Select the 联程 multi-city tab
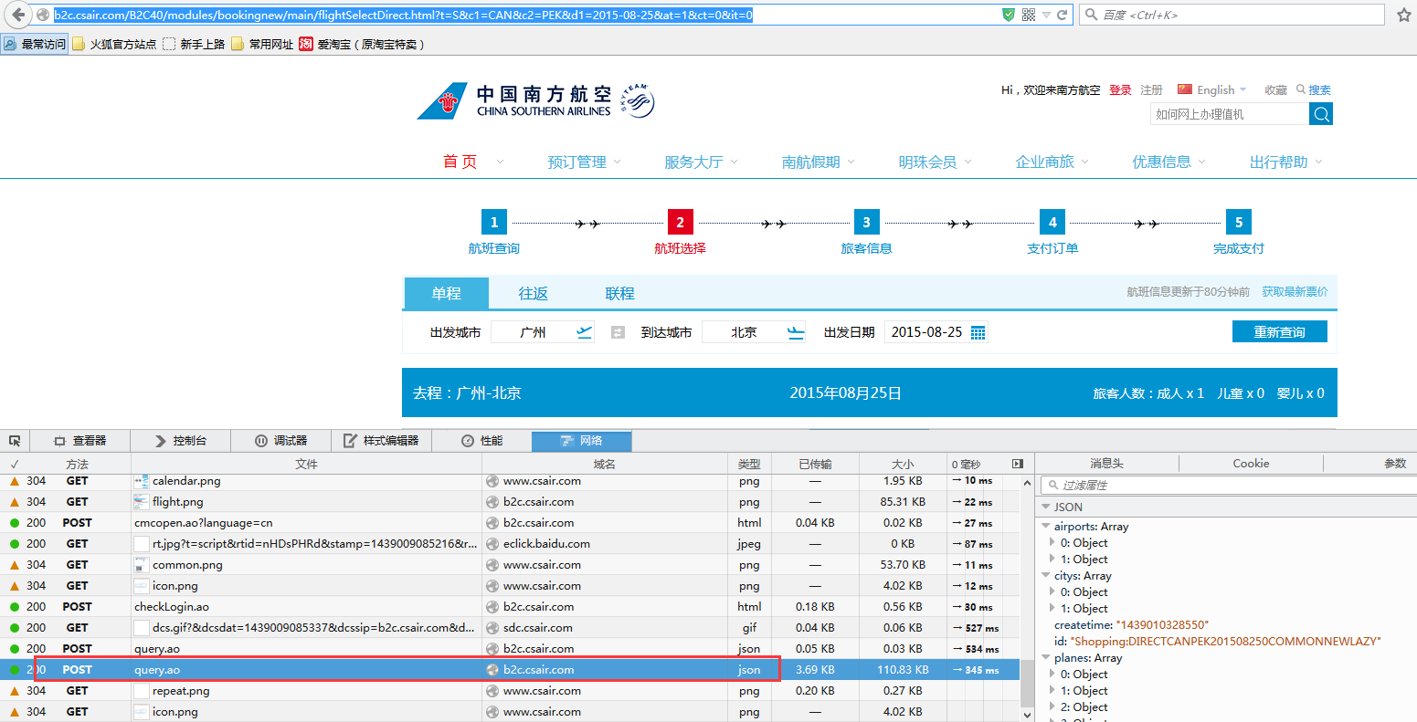The height and width of the screenshot is (722, 1417). tap(619, 293)
